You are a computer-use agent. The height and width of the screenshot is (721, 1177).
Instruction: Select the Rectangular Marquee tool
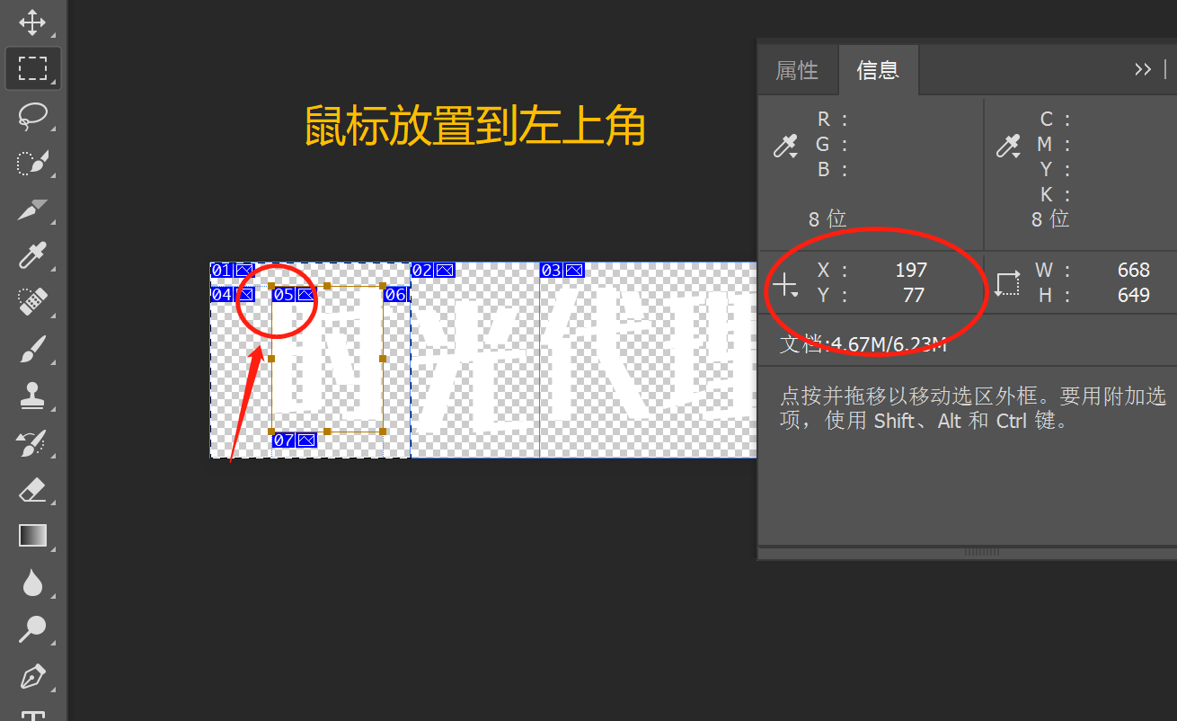click(x=32, y=68)
